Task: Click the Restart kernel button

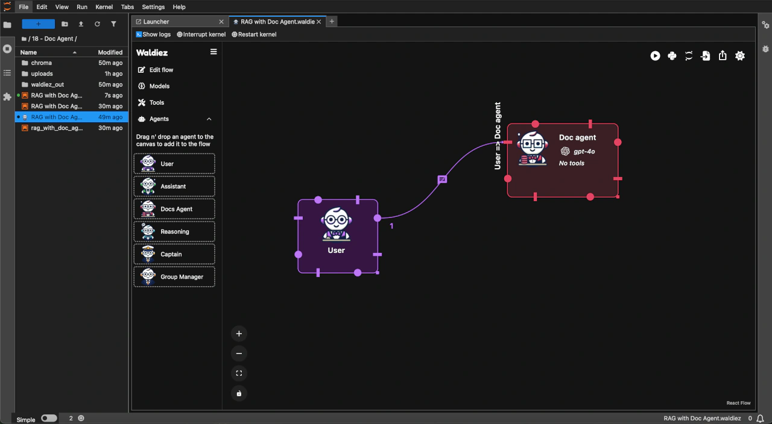Action: coord(254,34)
